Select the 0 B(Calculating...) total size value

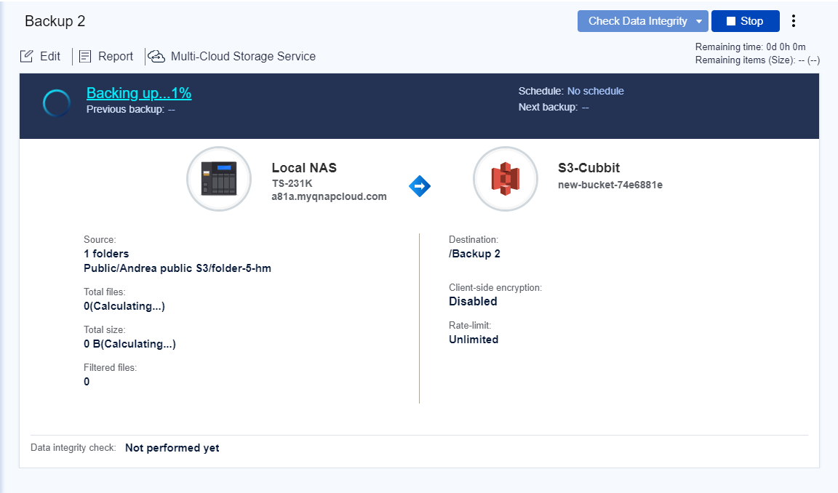click(x=130, y=344)
